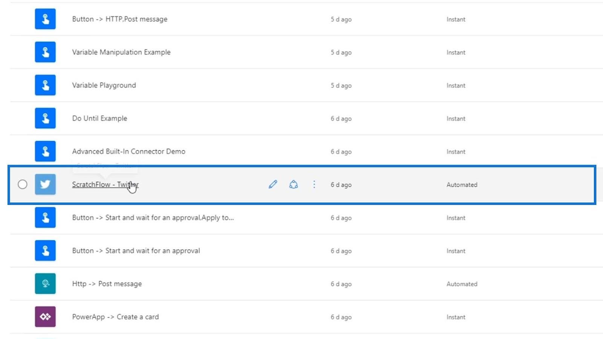The image size is (603, 339).
Task: Share the ScratchFlow - Twitter flow
Action: coord(294,185)
